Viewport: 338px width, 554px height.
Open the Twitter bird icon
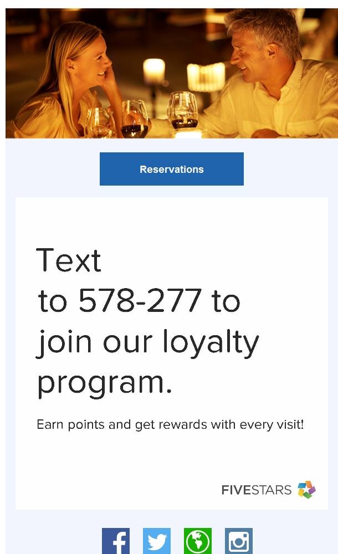(157, 541)
